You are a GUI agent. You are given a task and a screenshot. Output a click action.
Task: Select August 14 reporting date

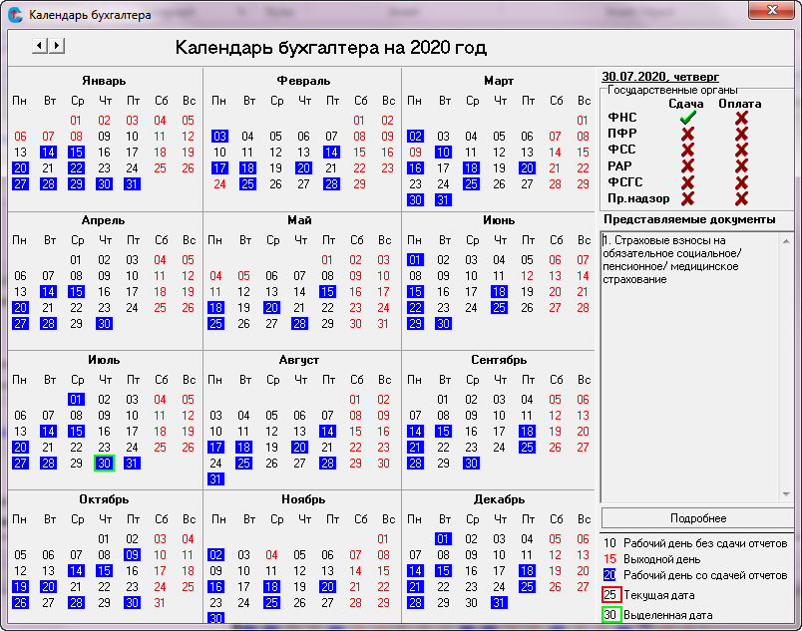pos(327,431)
